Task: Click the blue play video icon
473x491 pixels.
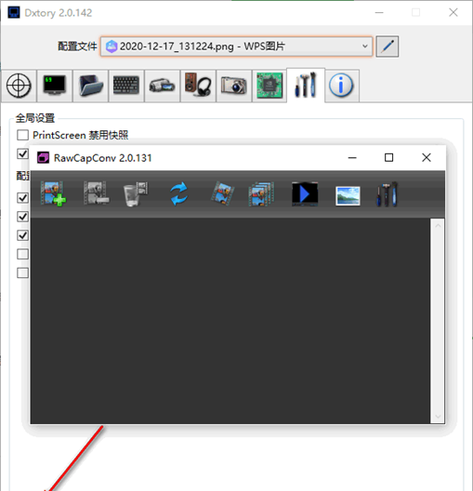Action: [305, 194]
